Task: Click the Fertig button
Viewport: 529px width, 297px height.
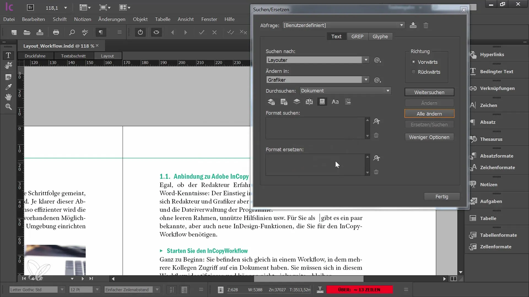Action: coord(441,196)
